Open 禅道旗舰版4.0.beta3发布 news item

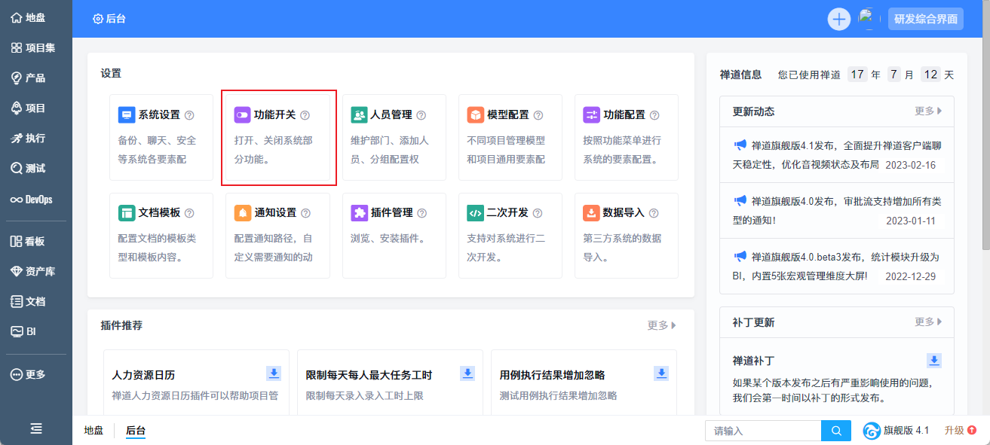pos(838,267)
